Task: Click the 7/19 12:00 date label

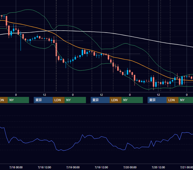Action: (101, 167)
